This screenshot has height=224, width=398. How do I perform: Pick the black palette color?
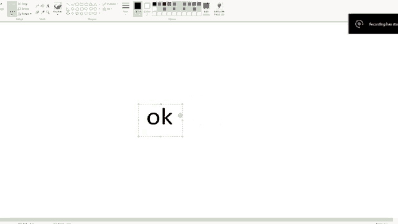[x=155, y=4]
